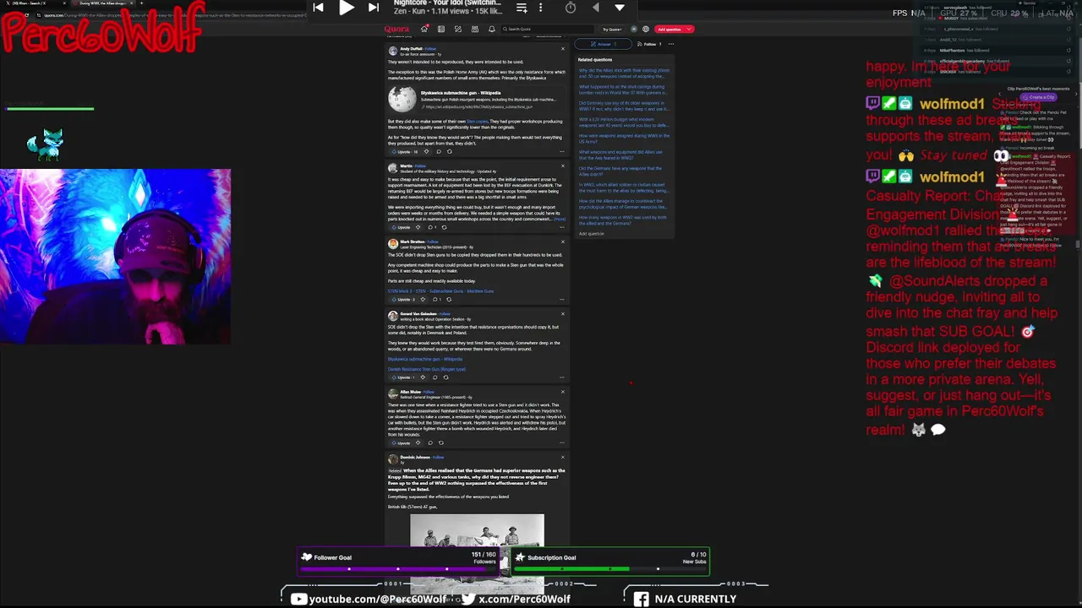Screen dimensions: 1082x608
Task: Play the Nightcore track in media overlay
Action: click(x=347, y=8)
